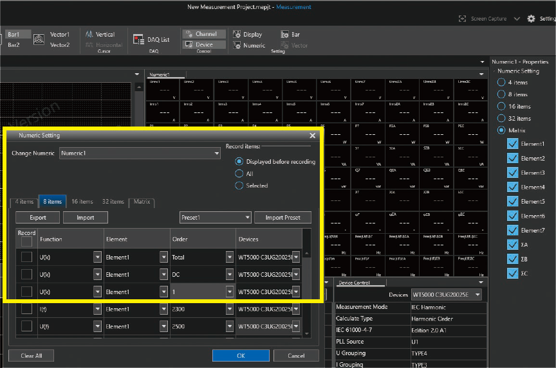This screenshot has width=556, height=368.
Task: Switch to the 4 items tab
Action: tap(24, 202)
